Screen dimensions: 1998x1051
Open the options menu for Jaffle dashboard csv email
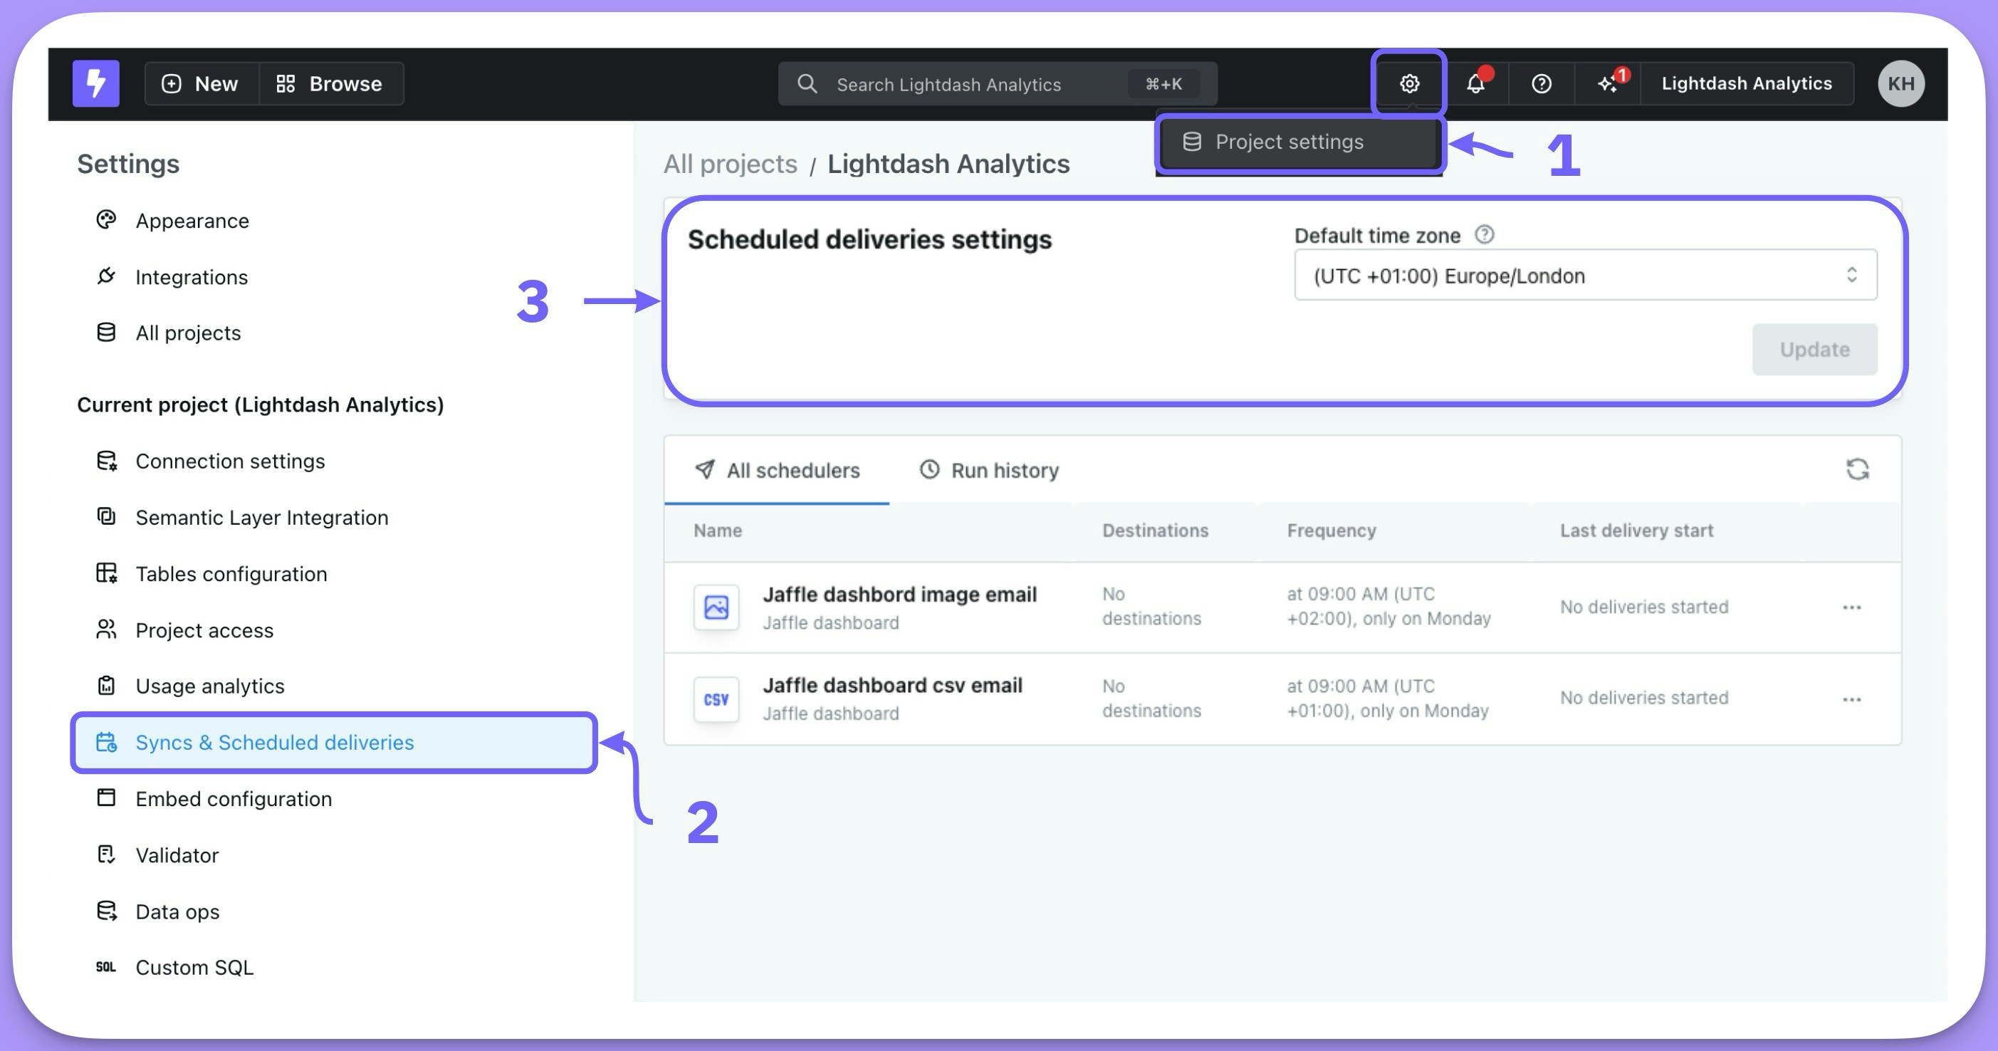pos(1851,699)
